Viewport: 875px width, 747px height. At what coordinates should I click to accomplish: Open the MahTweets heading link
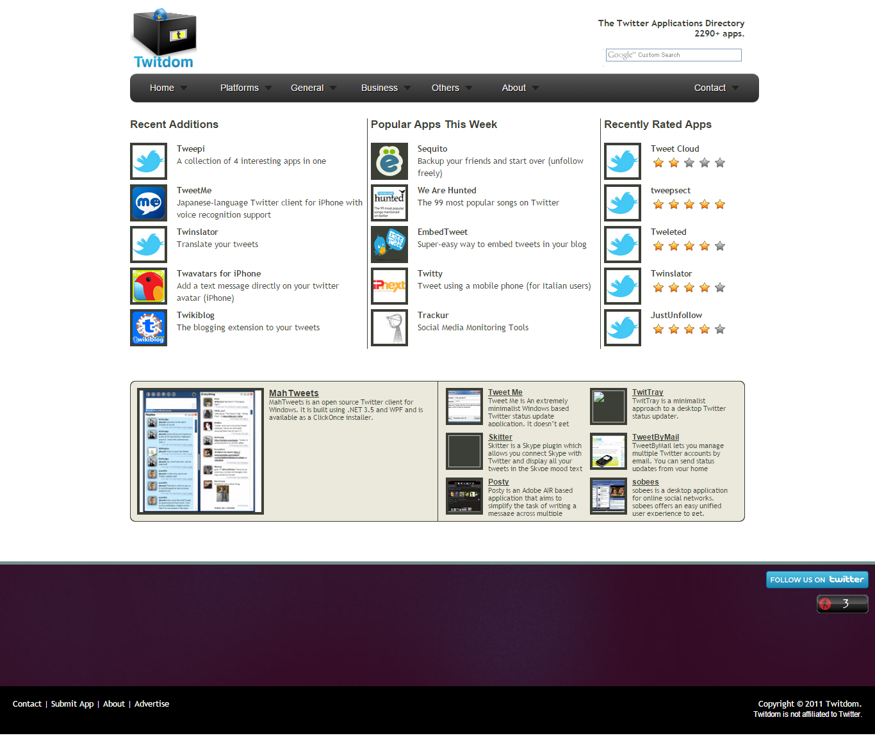(x=294, y=393)
